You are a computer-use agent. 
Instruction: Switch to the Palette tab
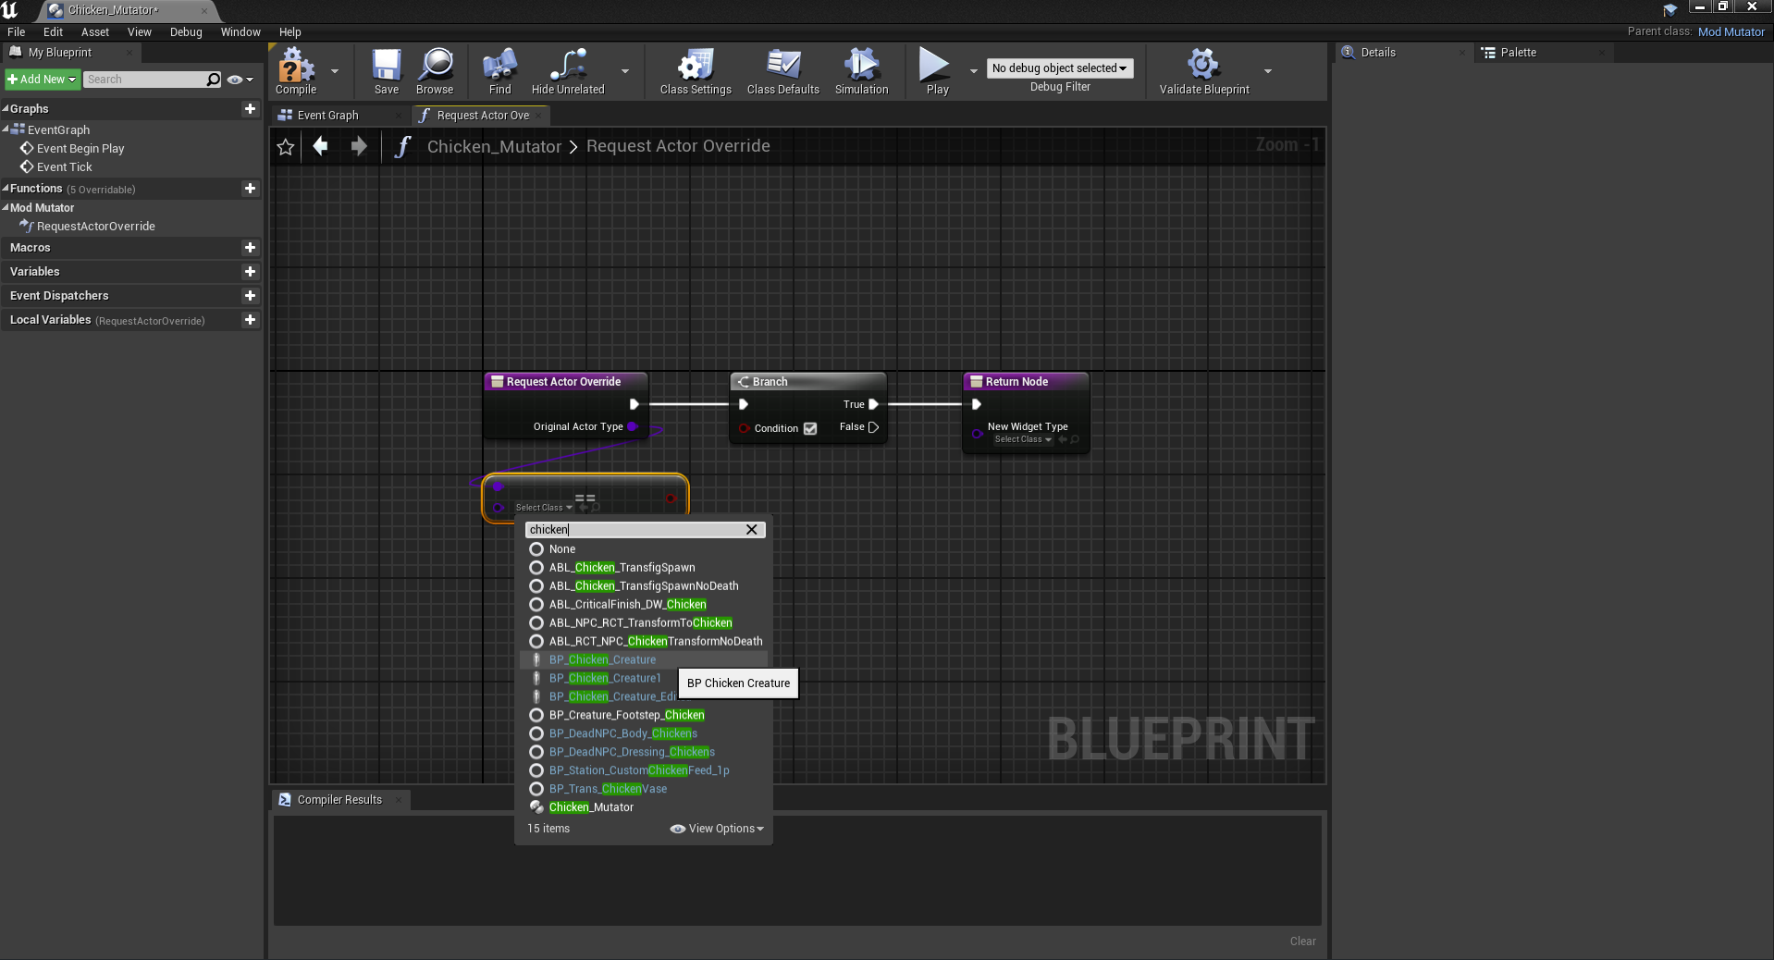[1518, 53]
